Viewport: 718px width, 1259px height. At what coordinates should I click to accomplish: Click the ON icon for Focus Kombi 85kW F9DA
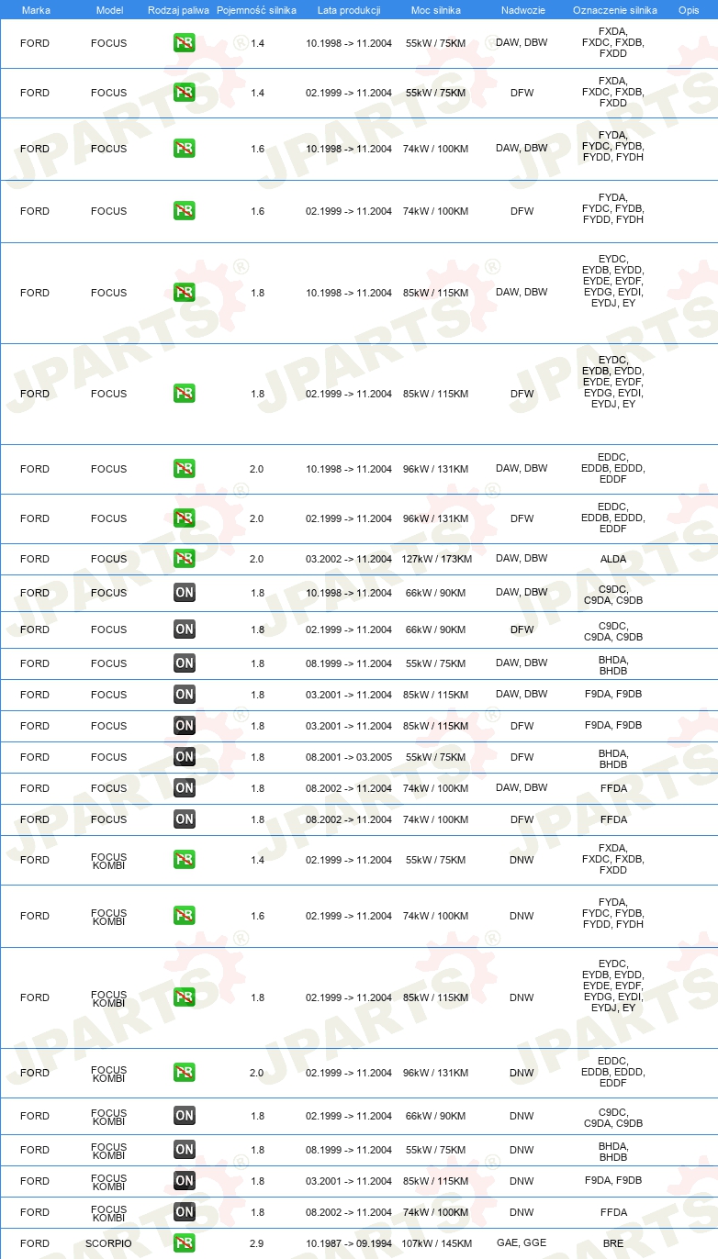pyautogui.click(x=185, y=1181)
